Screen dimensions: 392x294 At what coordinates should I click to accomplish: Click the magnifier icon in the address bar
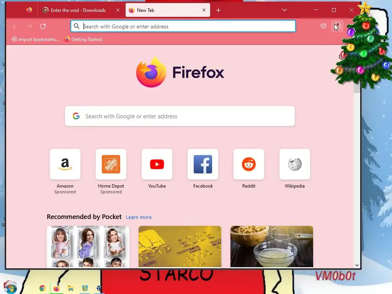77,26
